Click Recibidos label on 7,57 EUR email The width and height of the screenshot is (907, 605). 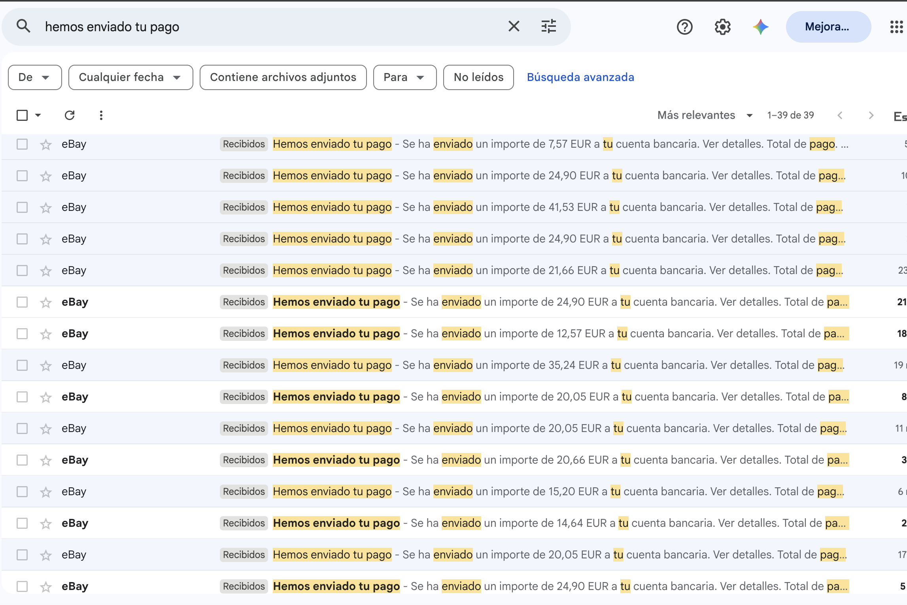pos(244,144)
